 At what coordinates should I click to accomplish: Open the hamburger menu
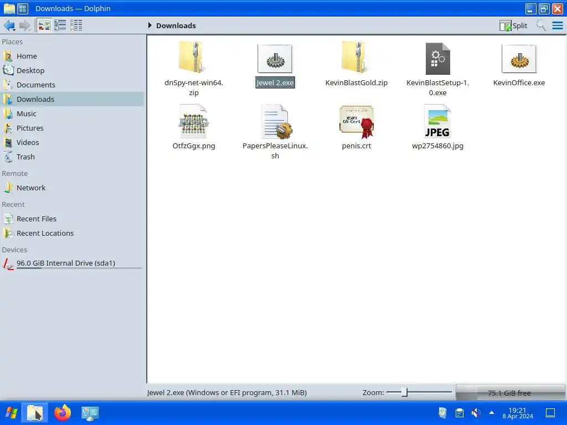pyautogui.click(x=557, y=25)
